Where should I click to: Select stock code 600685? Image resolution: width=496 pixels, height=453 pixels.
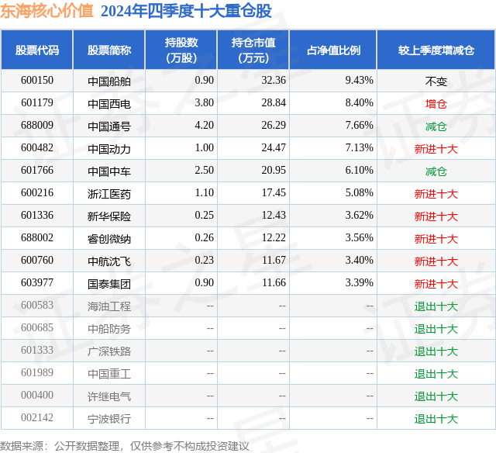(37, 327)
